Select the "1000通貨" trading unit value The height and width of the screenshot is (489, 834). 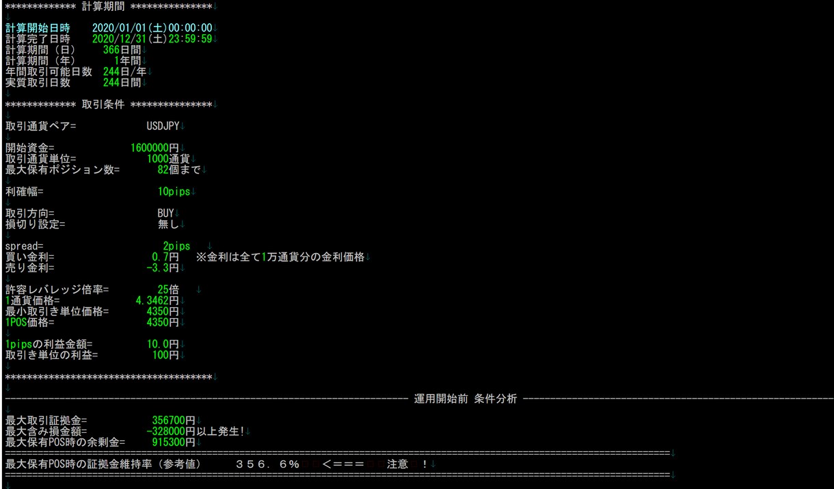point(169,159)
